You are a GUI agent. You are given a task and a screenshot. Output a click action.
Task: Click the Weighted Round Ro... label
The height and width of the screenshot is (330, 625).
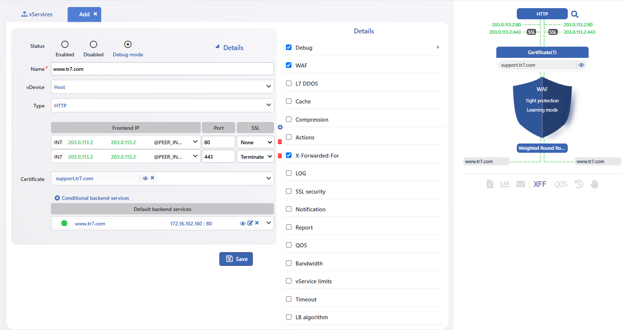click(542, 148)
